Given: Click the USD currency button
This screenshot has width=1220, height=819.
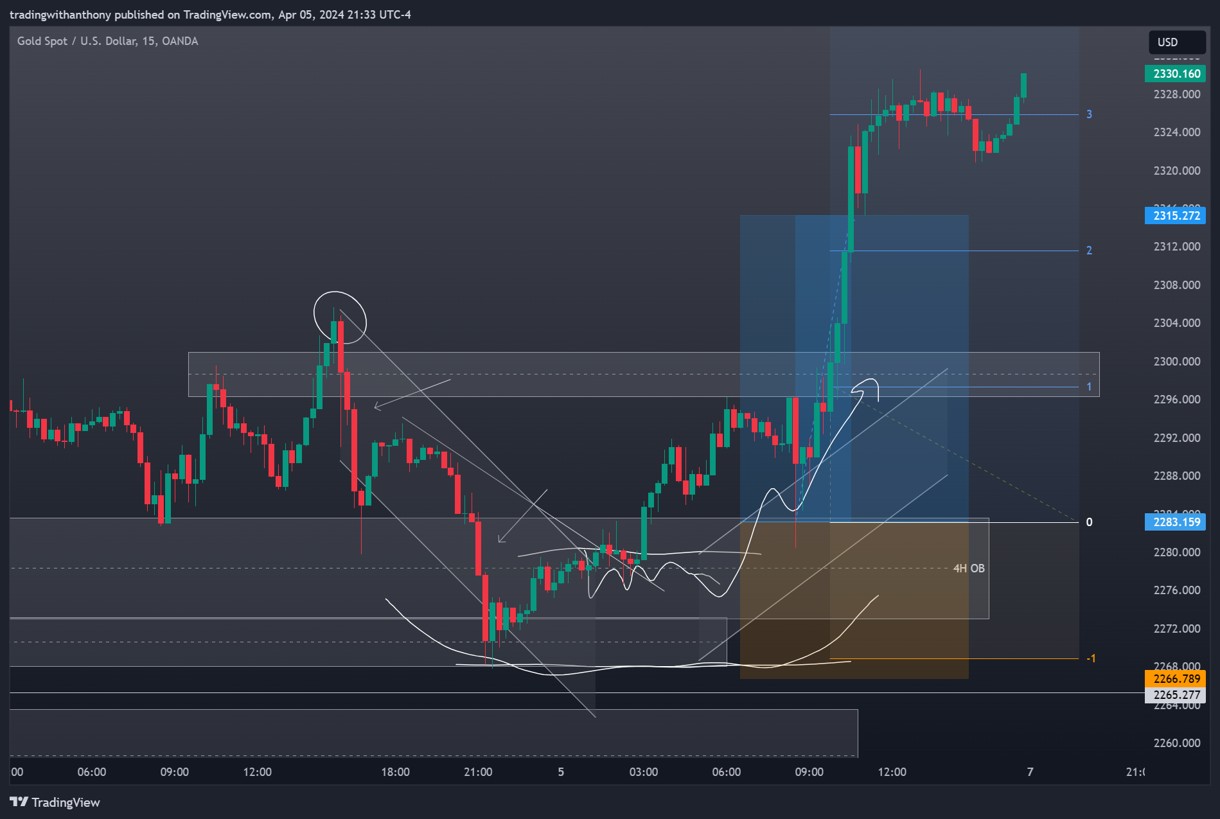Looking at the screenshot, I should pos(1176,42).
